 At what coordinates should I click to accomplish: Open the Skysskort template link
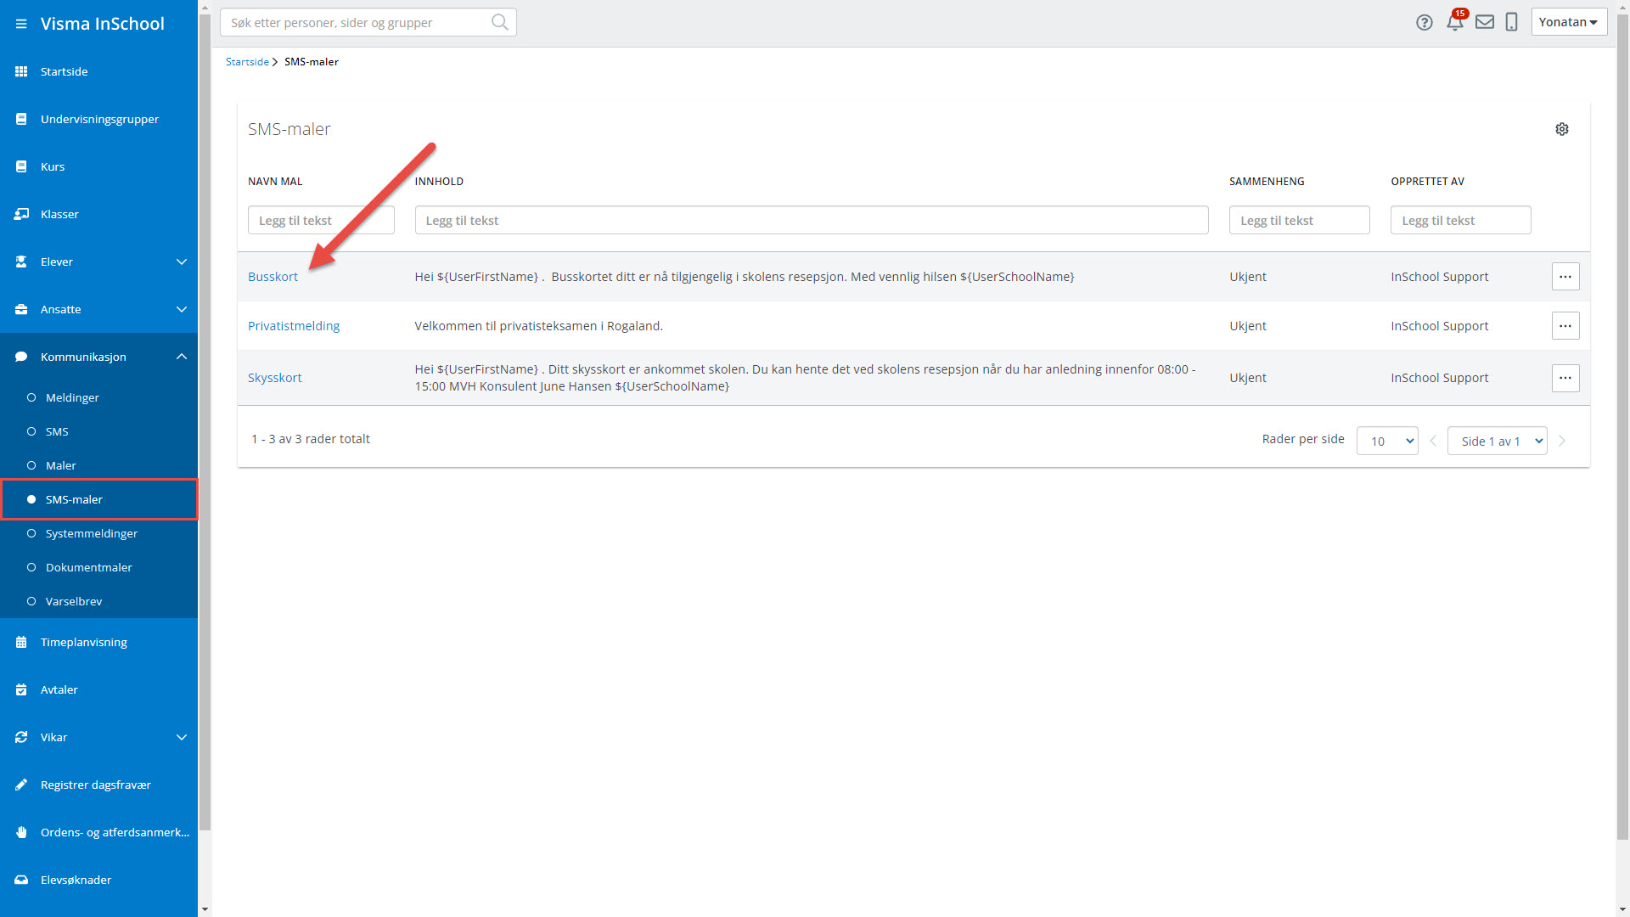(274, 378)
